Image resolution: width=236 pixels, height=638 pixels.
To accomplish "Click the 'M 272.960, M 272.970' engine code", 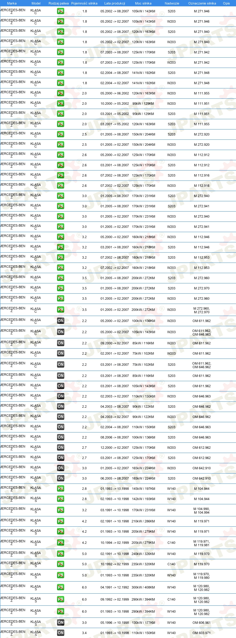I will pos(202,310).
